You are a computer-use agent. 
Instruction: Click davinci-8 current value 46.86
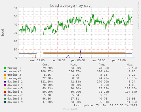pos(47,99)
